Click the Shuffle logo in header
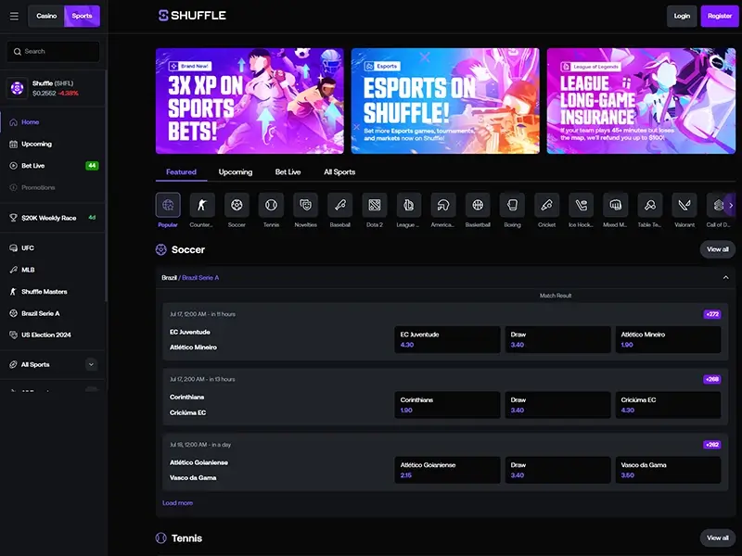Viewport: 742px width, 556px height. (x=192, y=16)
